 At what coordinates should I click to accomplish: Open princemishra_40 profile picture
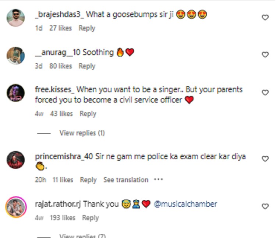[16, 160]
